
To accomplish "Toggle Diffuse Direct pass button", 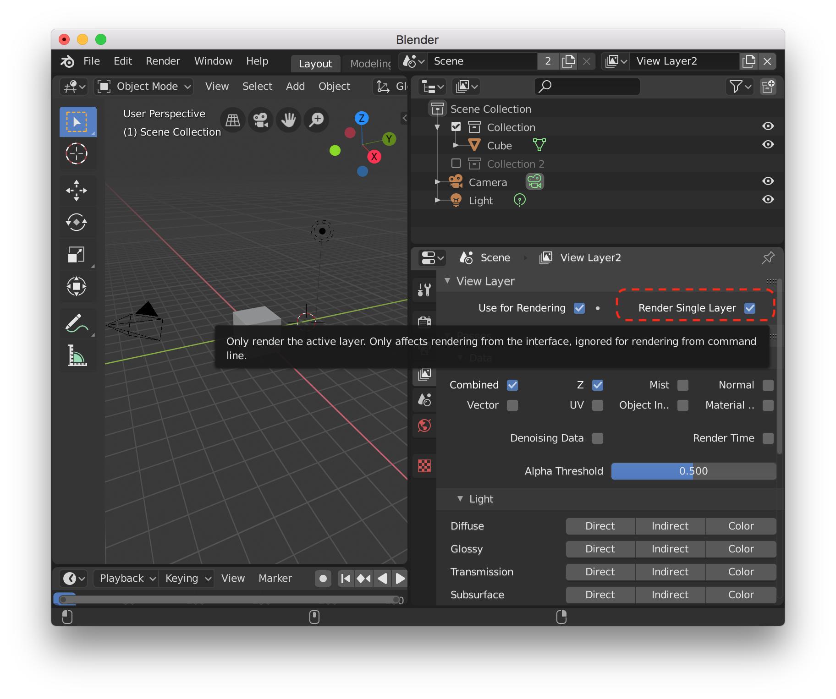I will point(600,526).
